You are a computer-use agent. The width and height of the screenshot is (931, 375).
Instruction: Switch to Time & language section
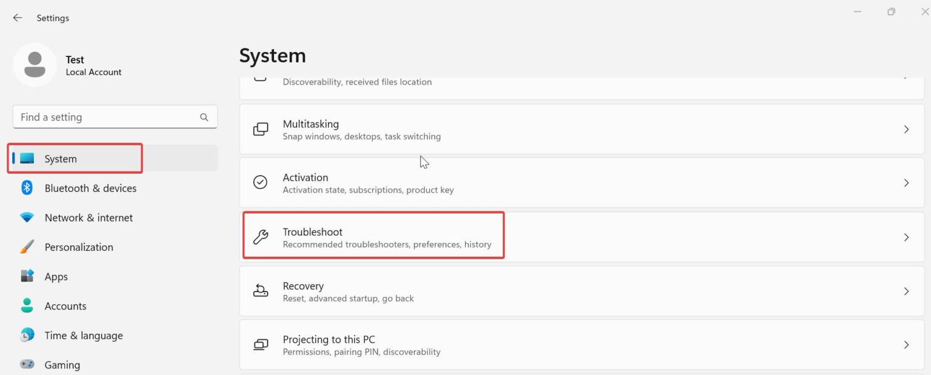pos(84,335)
